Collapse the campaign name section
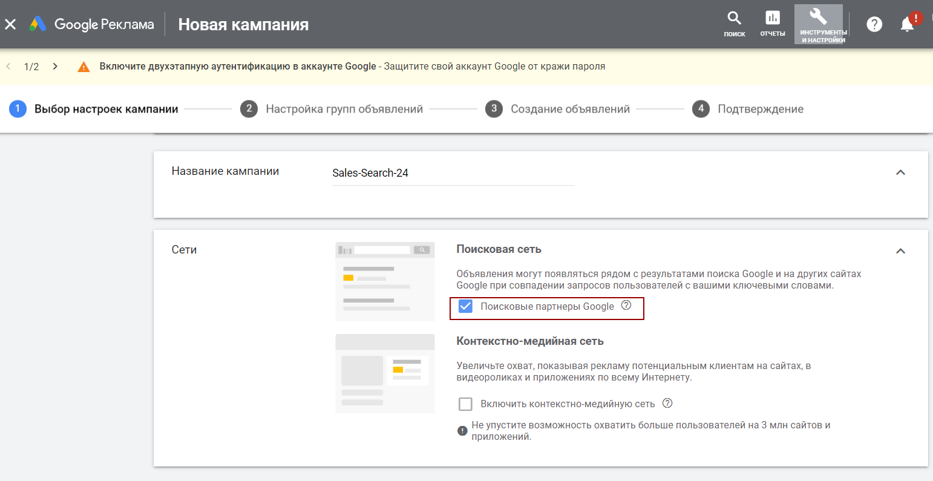The width and height of the screenshot is (933, 481). [900, 172]
